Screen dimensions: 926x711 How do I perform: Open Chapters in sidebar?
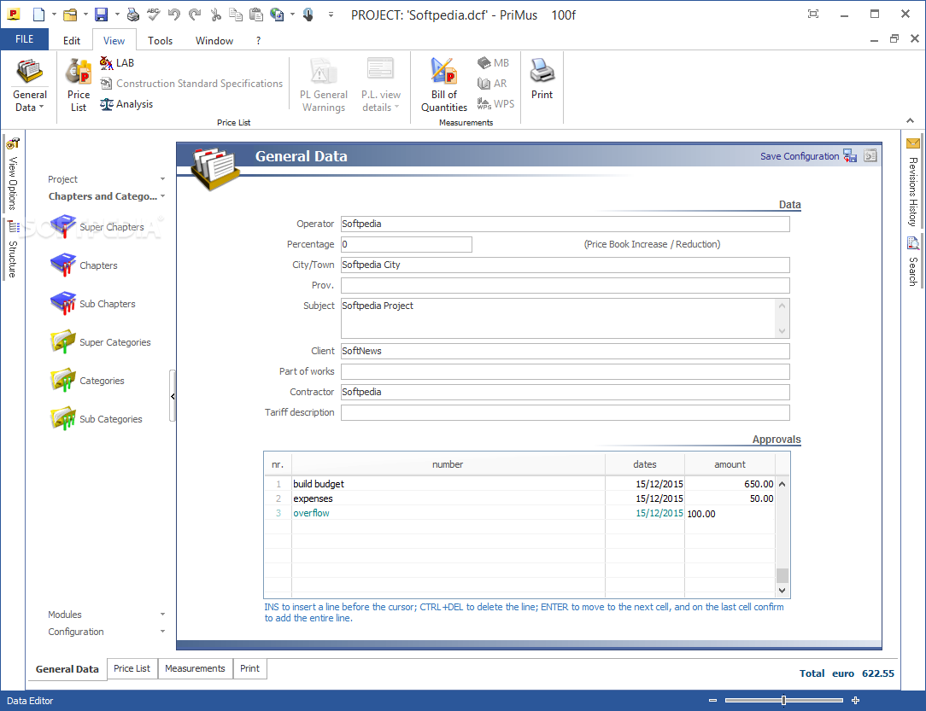click(85, 265)
